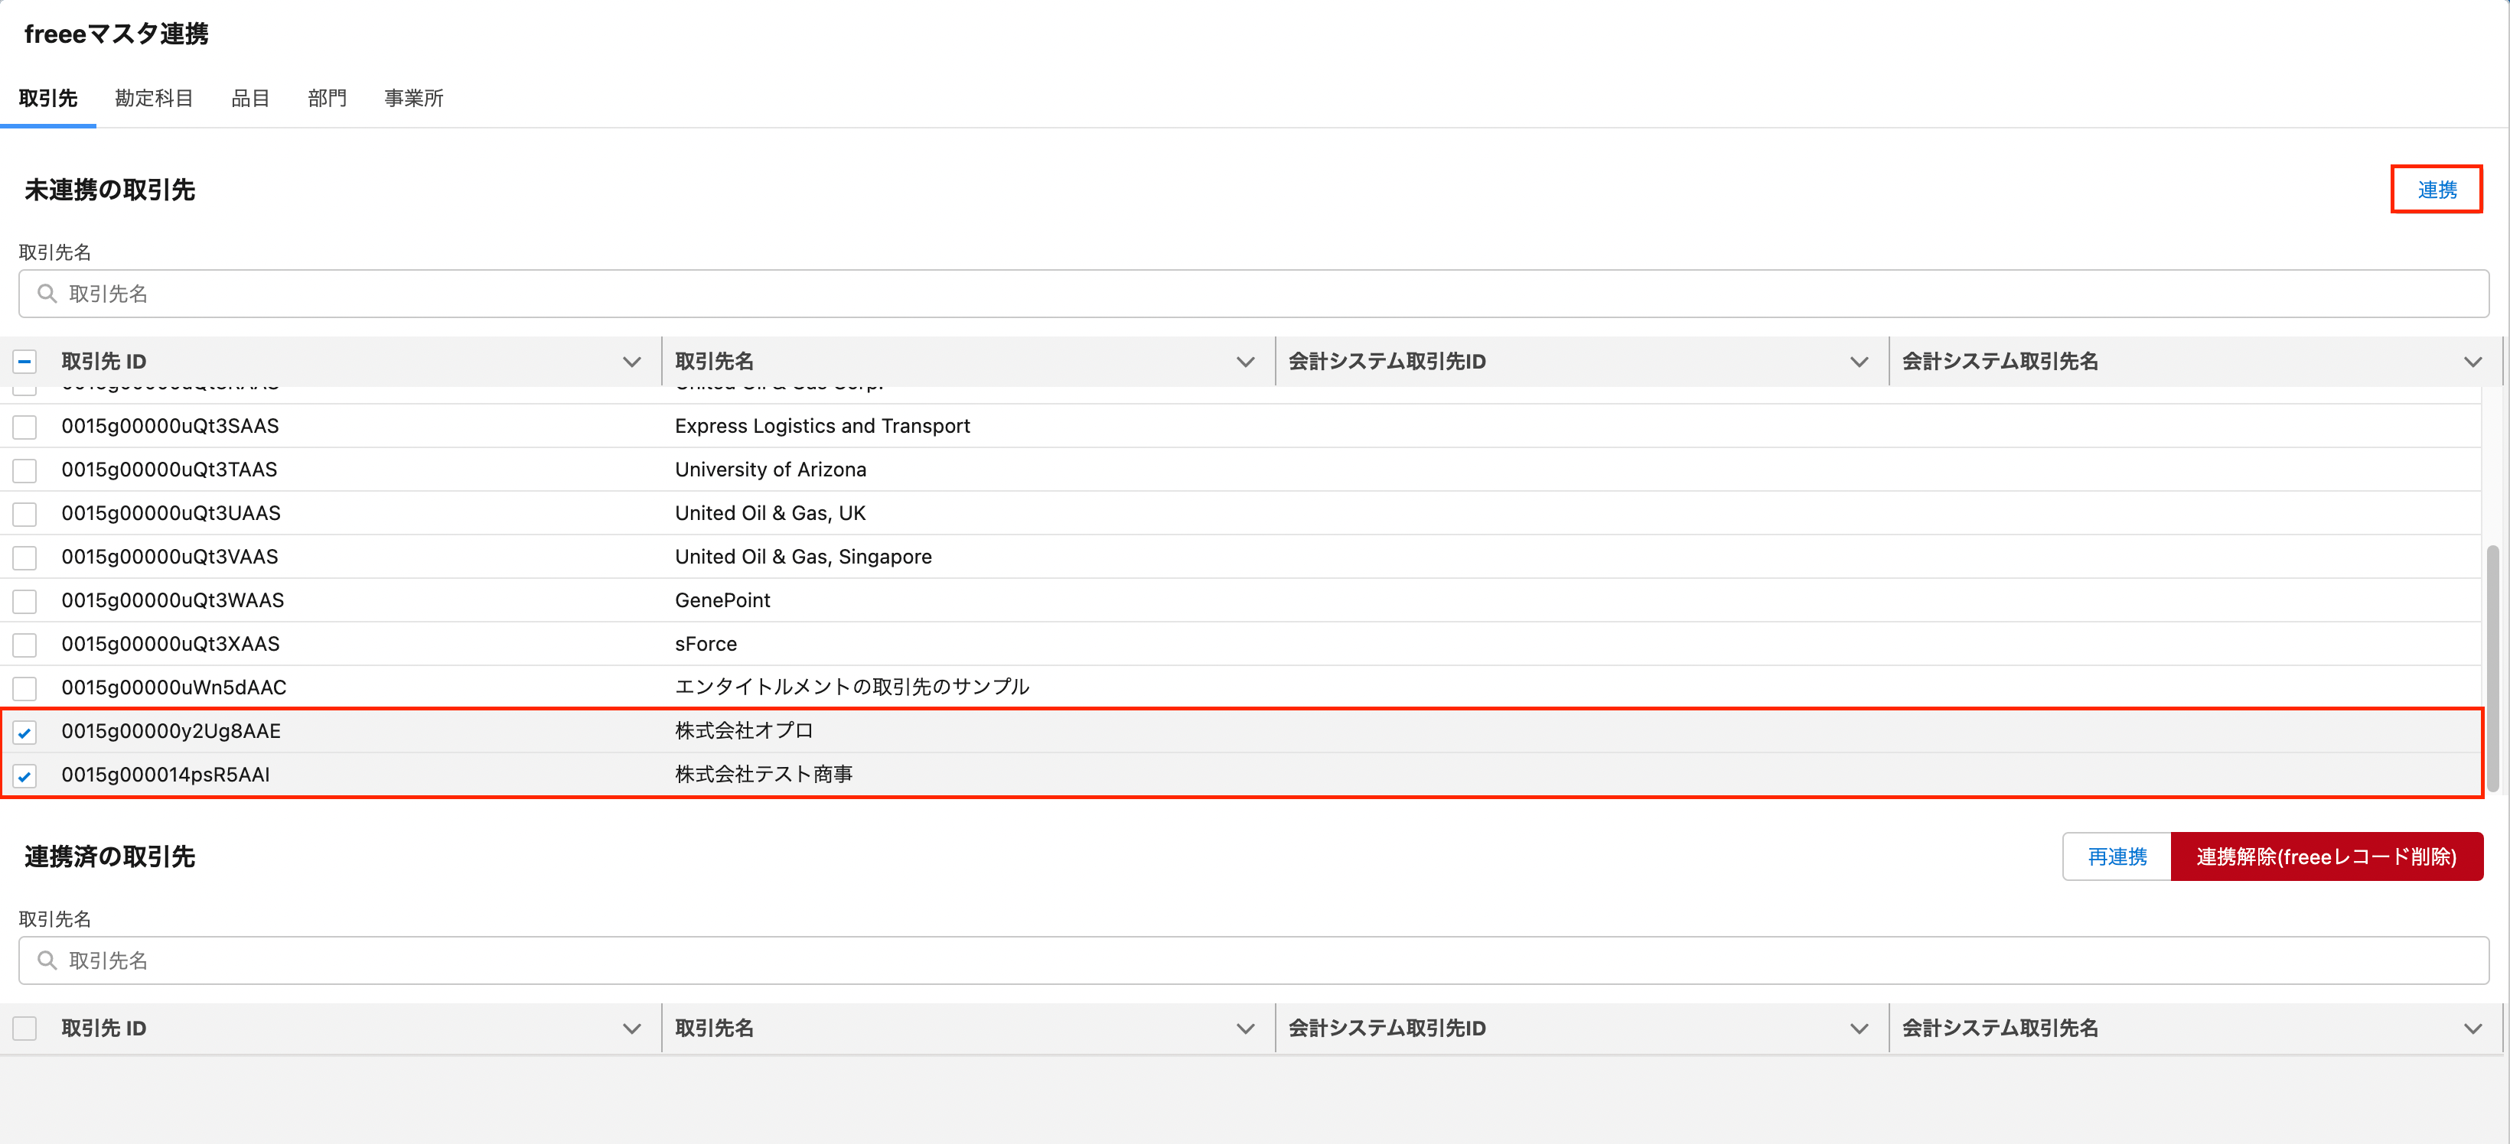Viewport: 2510px width, 1144px height.
Task: Uncheck the 株式会社オプロ row checkbox
Action: click(24, 732)
